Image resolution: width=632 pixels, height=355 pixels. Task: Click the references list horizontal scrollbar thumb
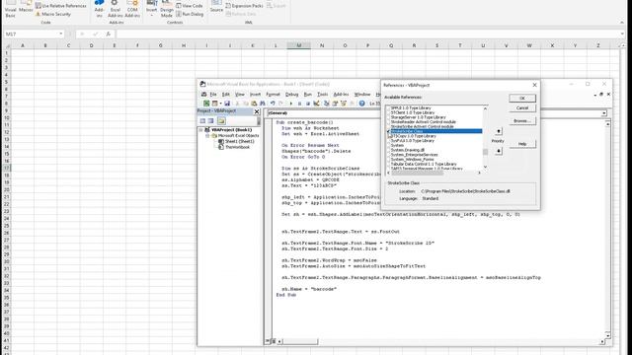[x=418, y=173]
